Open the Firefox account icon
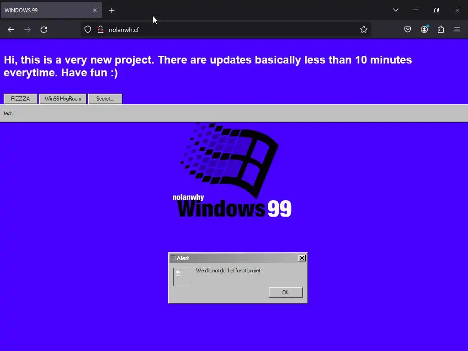 click(425, 29)
